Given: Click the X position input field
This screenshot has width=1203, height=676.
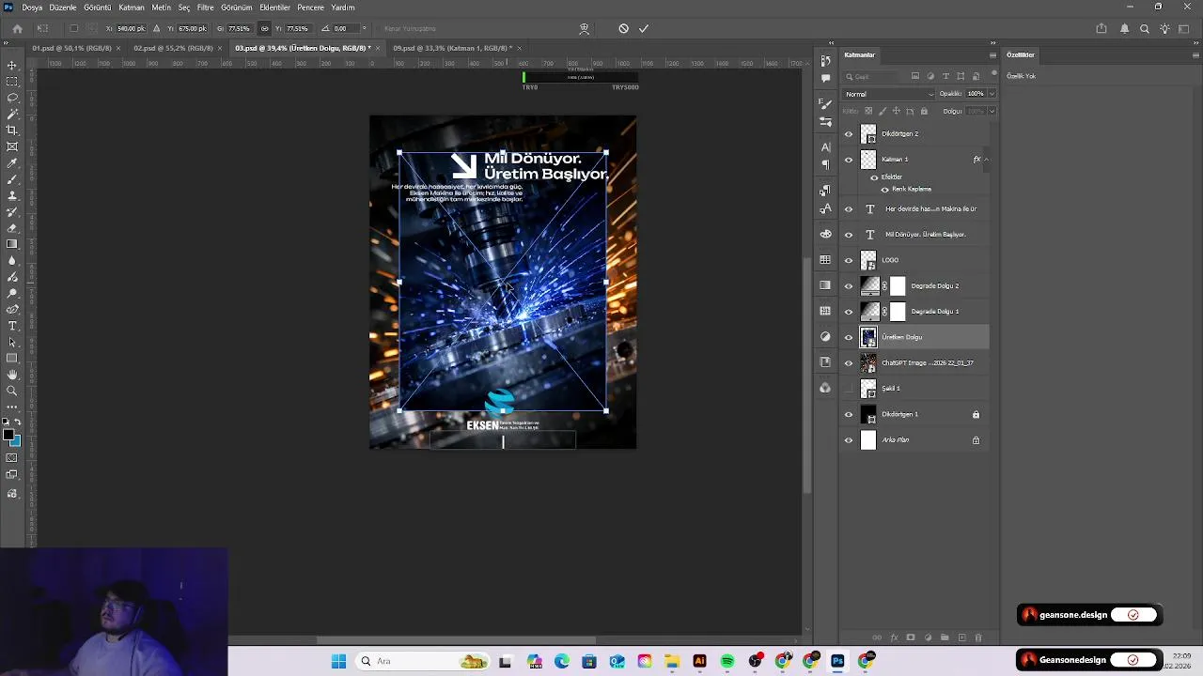Looking at the screenshot, I should (130, 28).
